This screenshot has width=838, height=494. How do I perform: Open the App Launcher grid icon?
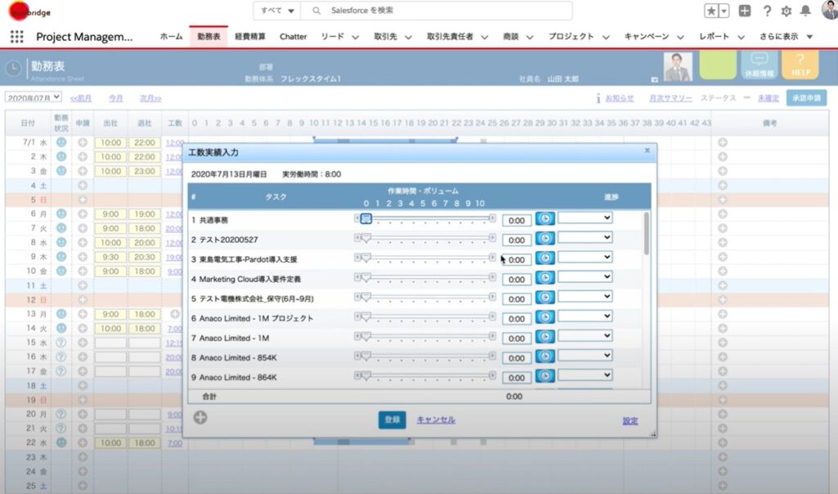(x=16, y=37)
